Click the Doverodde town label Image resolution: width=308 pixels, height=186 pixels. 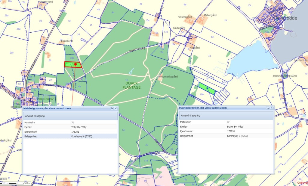point(285,18)
